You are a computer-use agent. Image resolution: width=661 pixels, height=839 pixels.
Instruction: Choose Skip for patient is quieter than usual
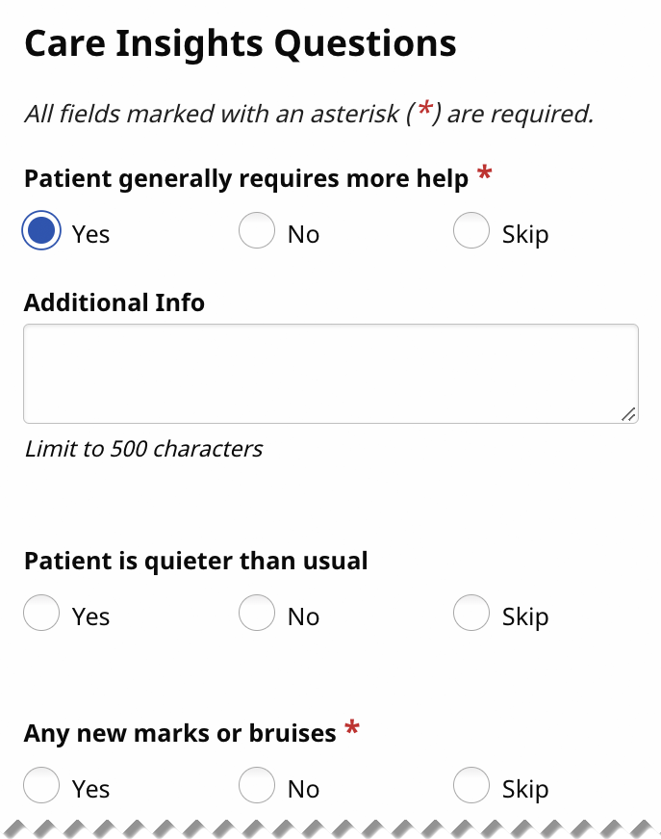click(471, 615)
